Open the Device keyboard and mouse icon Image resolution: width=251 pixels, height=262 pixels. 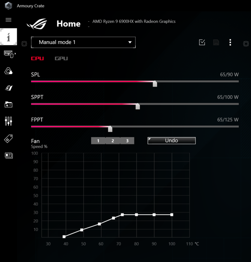10,54
